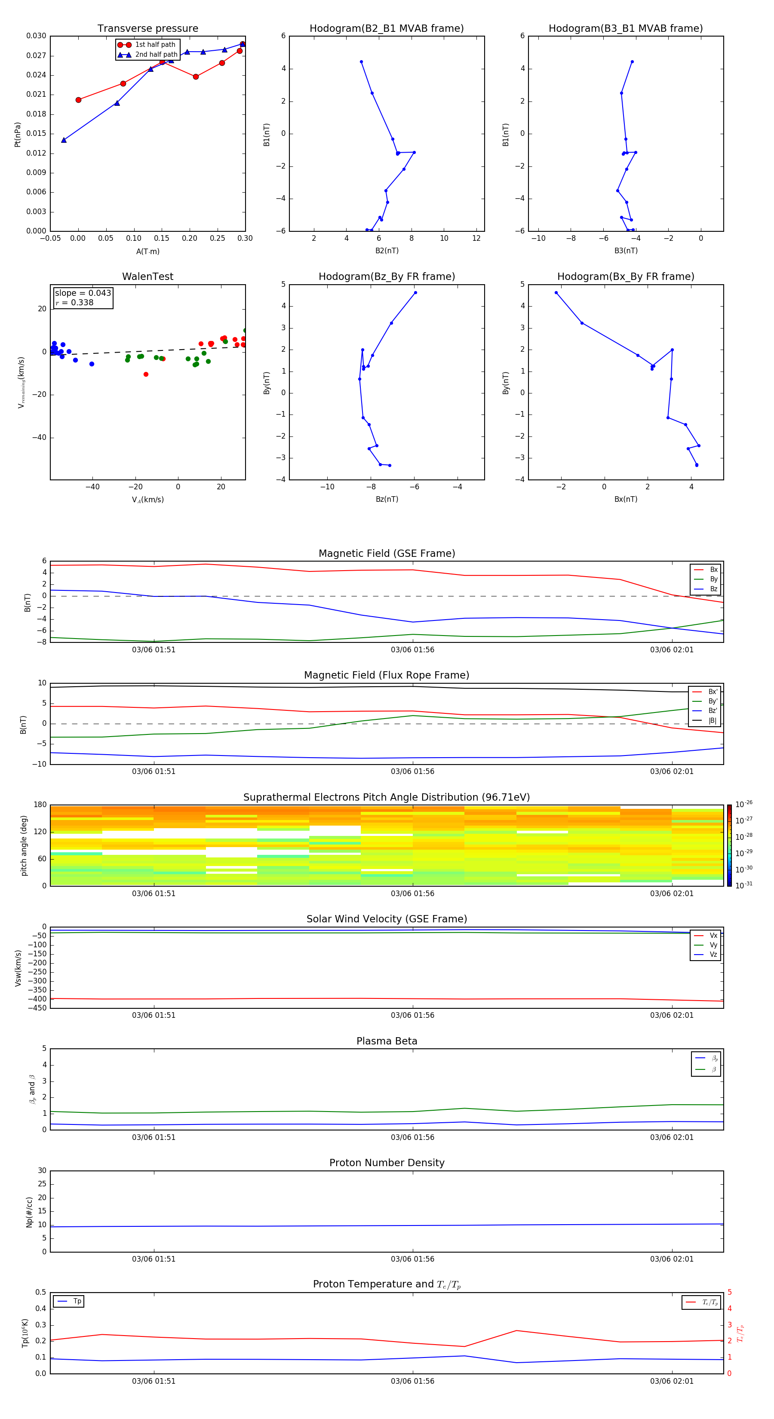Click the pitch angle colorbar
The height and width of the screenshot is (1419, 774).
pyautogui.click(x=729, y=845)
